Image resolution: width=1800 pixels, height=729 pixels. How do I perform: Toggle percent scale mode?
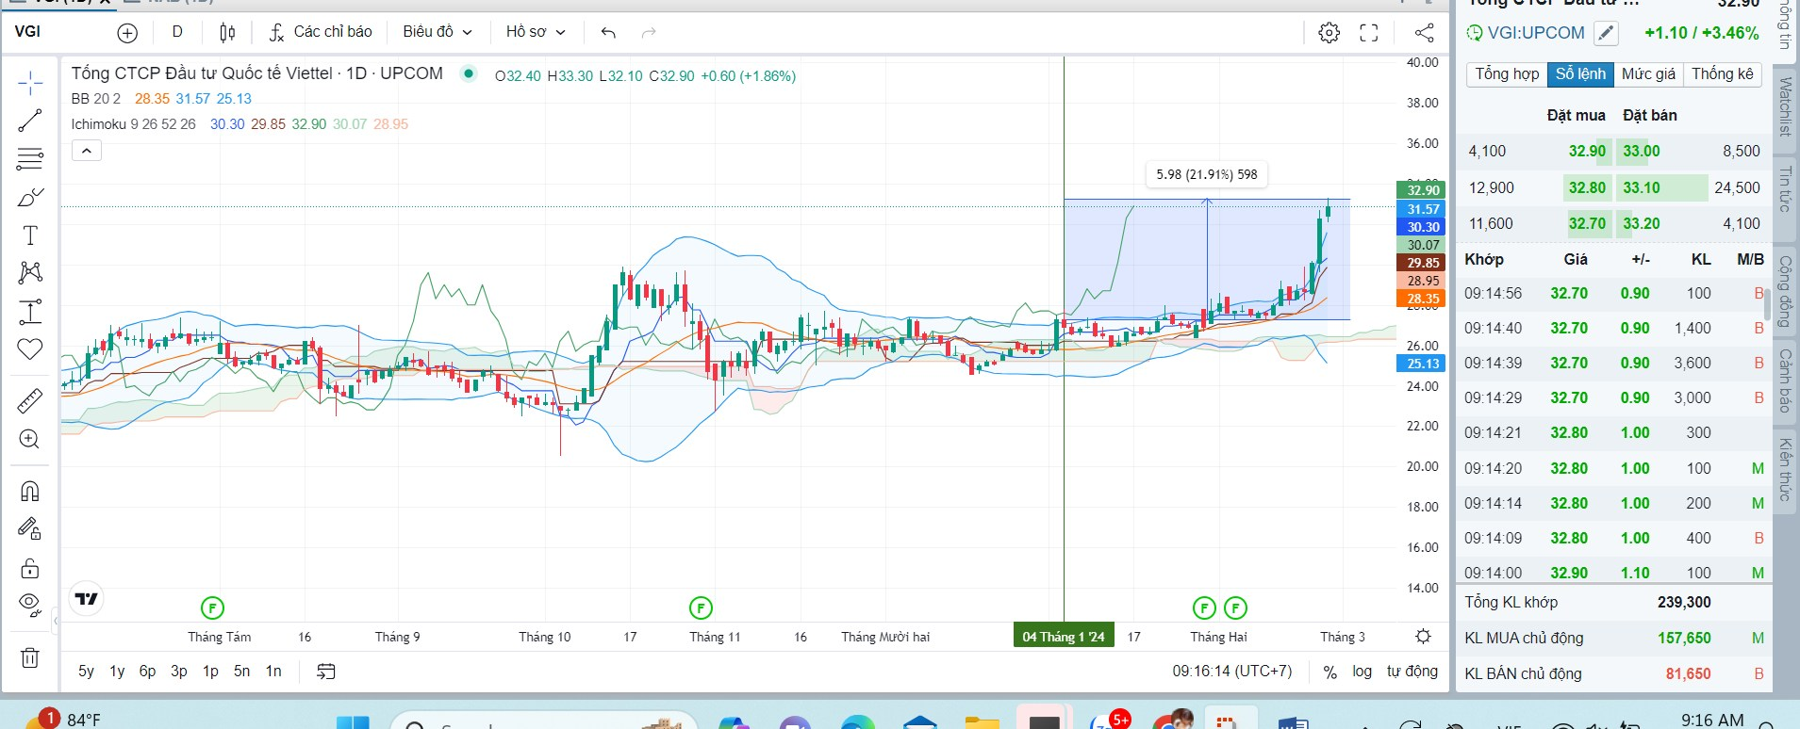1329,672
